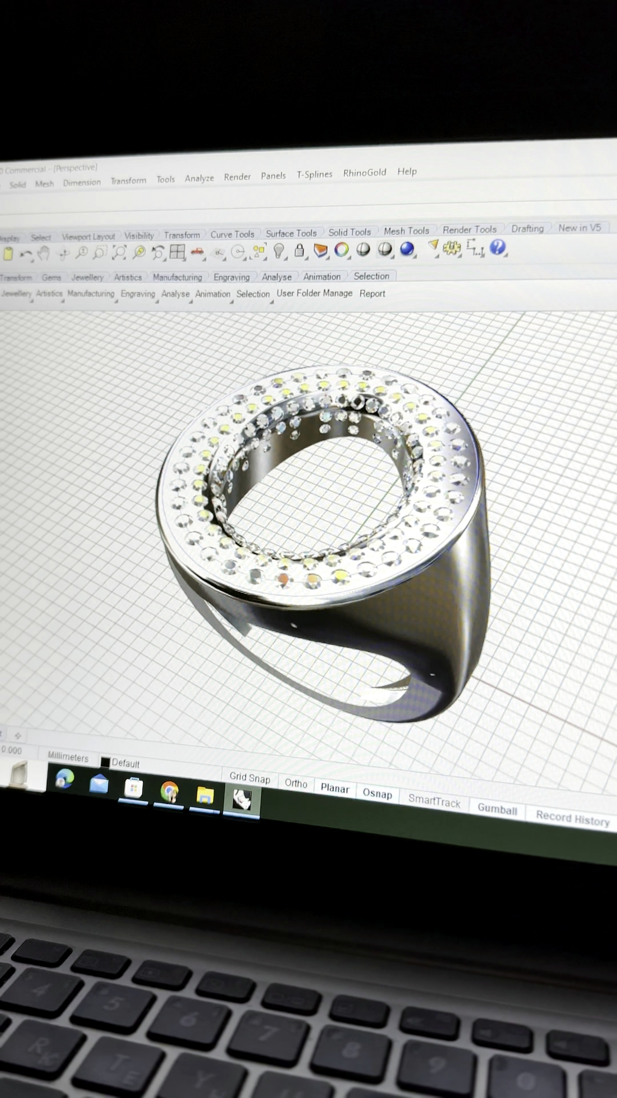Toggle SmartTrack in status bar

pos(434,801)
